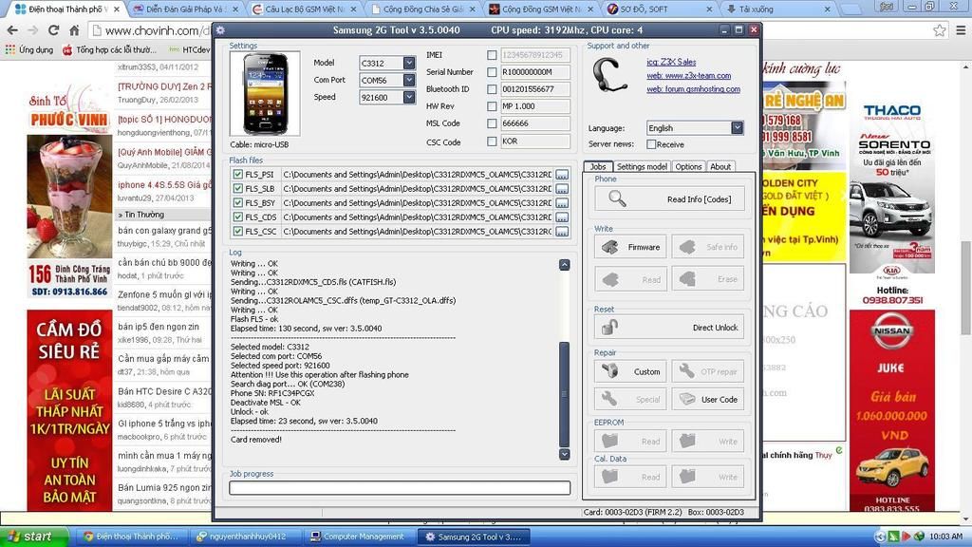Image resolution: width=972 pixels, height=547 pixels.
Task: Tick the Server news Receive checkbox
Action: [x=651, y=144]
